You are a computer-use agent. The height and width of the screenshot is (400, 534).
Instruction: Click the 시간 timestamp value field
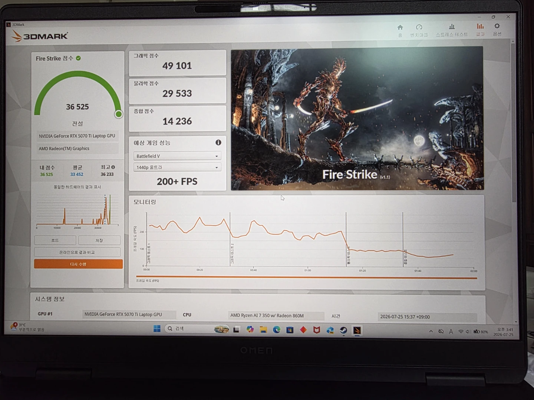427,317
